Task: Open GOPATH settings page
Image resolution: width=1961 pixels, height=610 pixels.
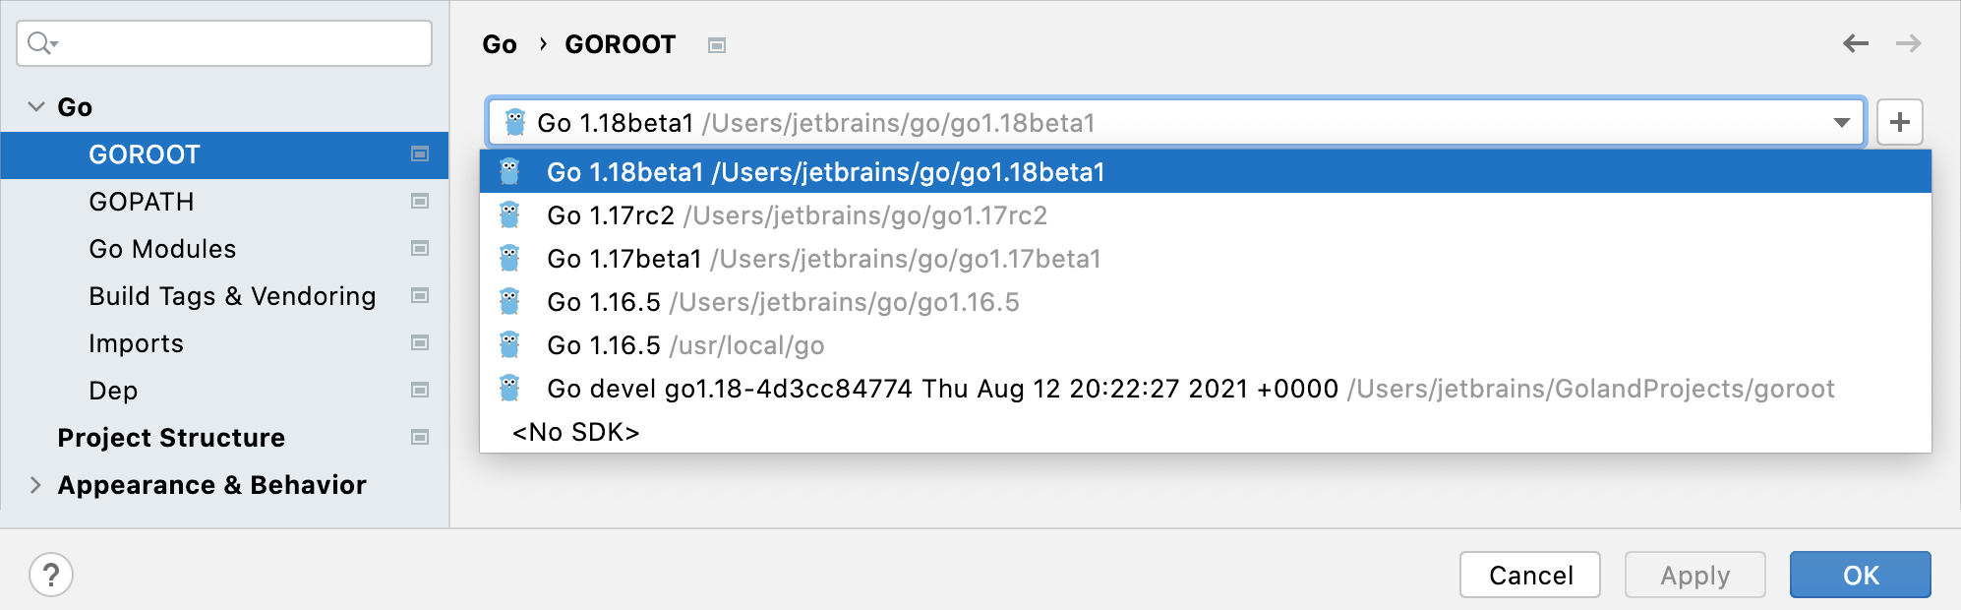Action: tap(142, 202)
